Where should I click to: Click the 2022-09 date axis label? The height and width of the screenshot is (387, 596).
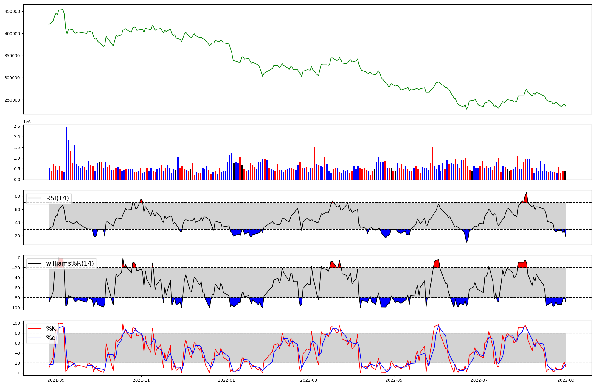pos(566,380)
